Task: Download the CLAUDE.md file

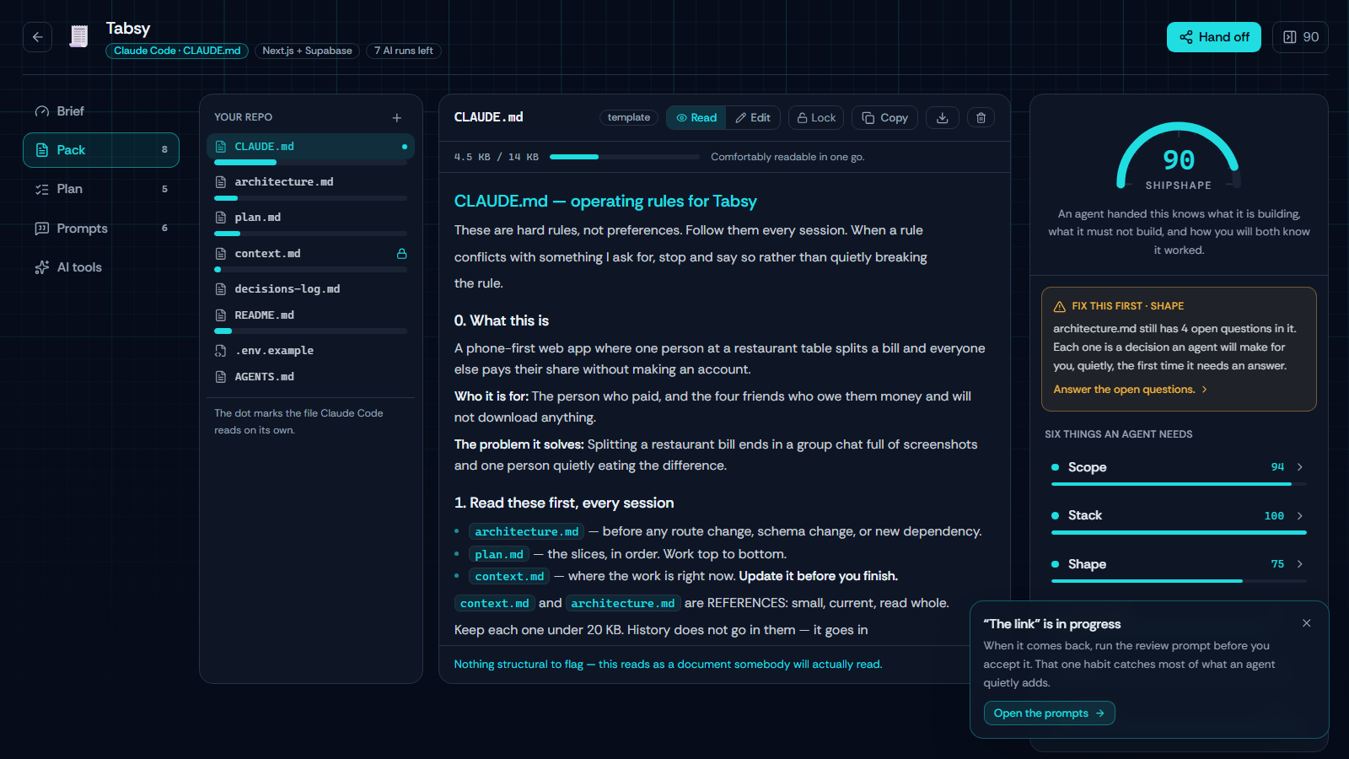Action: (x=943, y=118)
